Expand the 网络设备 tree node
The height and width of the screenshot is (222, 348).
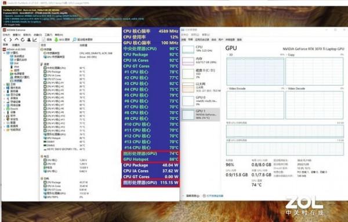(x=4, y=105)
